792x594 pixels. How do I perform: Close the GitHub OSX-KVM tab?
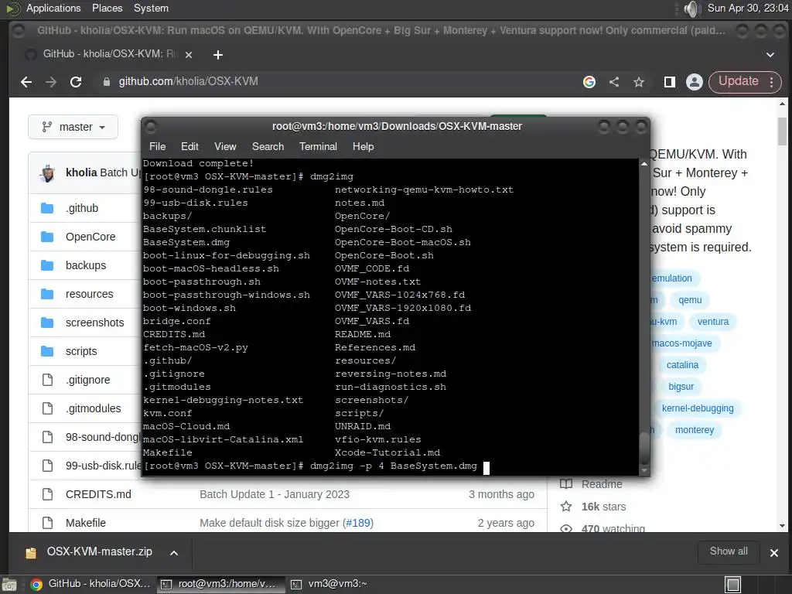189,55
